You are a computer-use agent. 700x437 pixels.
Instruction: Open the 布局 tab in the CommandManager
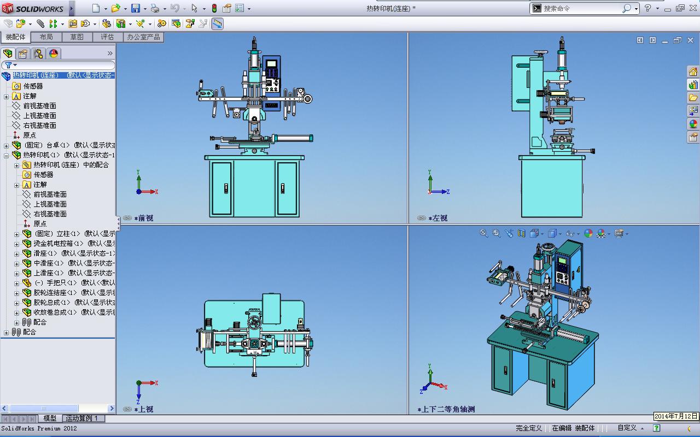[x=46, y=37]
